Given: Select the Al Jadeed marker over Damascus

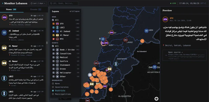Looking at the screenshot, I should 155,67.
